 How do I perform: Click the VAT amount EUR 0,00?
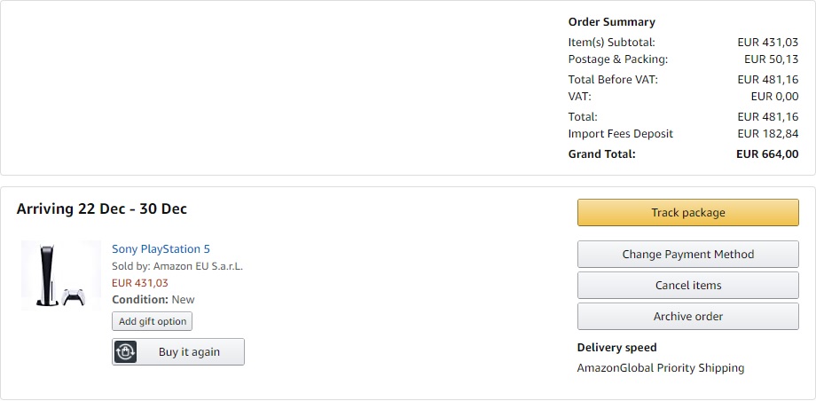(774, 97)
